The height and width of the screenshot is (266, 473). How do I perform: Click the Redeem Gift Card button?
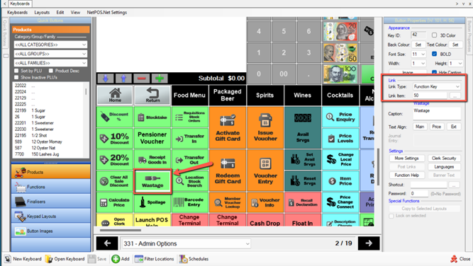[x=228, y=170]
